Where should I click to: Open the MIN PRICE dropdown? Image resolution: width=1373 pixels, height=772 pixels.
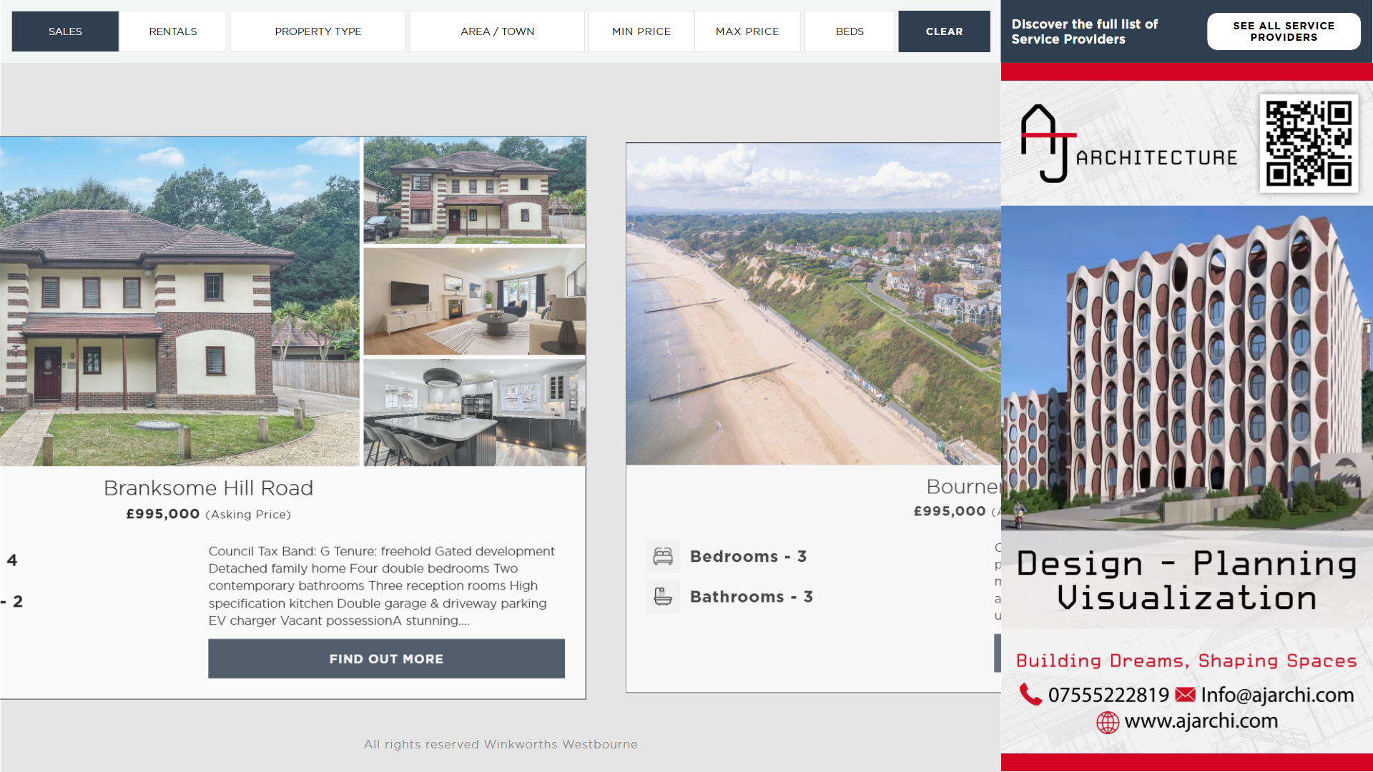(641, 31)
